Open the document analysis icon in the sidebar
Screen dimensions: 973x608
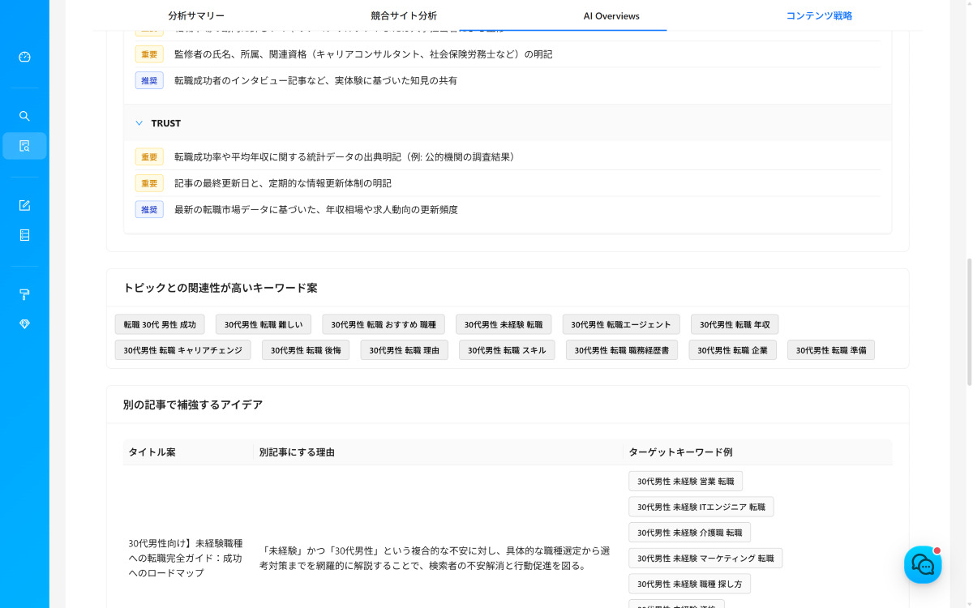(24, 145)
